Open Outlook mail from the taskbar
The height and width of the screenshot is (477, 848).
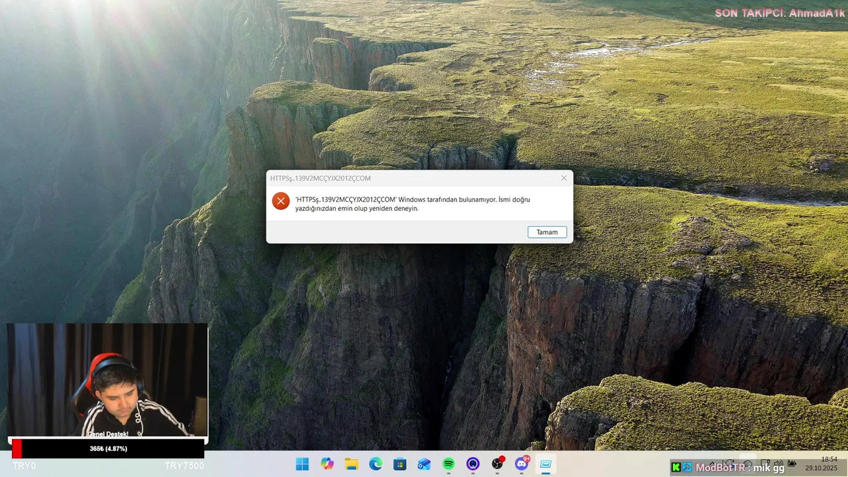click(424, 464)
